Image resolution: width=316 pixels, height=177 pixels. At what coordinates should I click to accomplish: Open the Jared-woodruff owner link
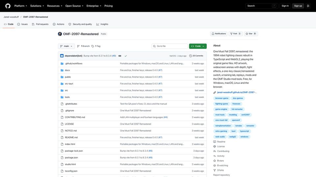coord(11,17)
